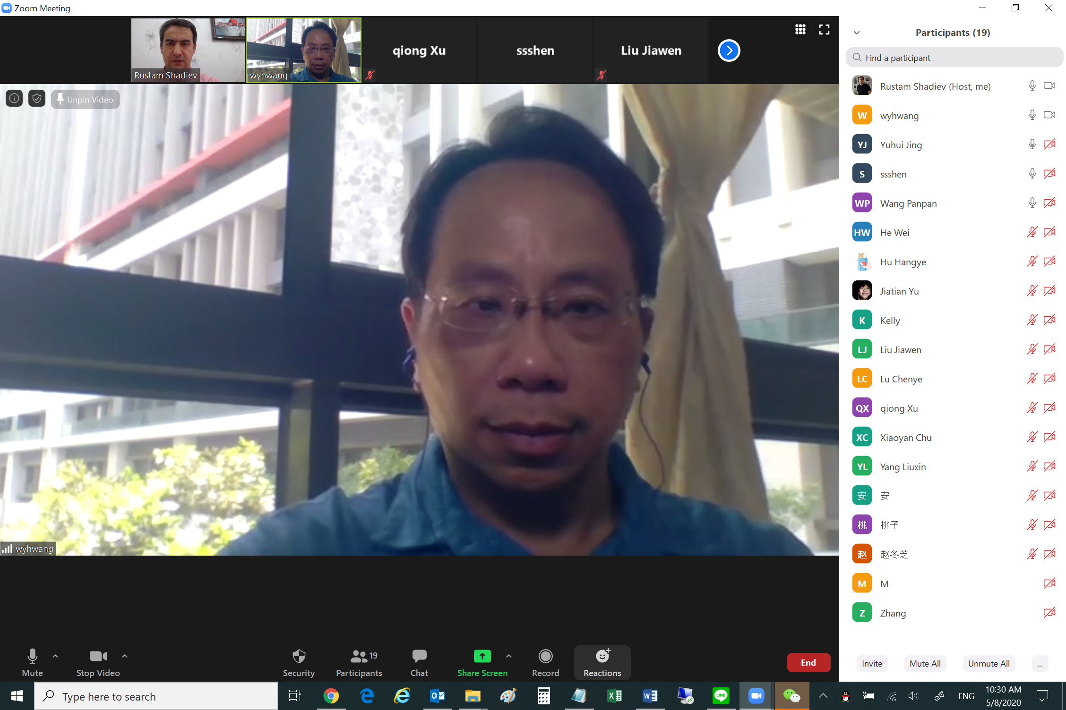
Task: Open the Chat panel
Action: click(419, 662)
